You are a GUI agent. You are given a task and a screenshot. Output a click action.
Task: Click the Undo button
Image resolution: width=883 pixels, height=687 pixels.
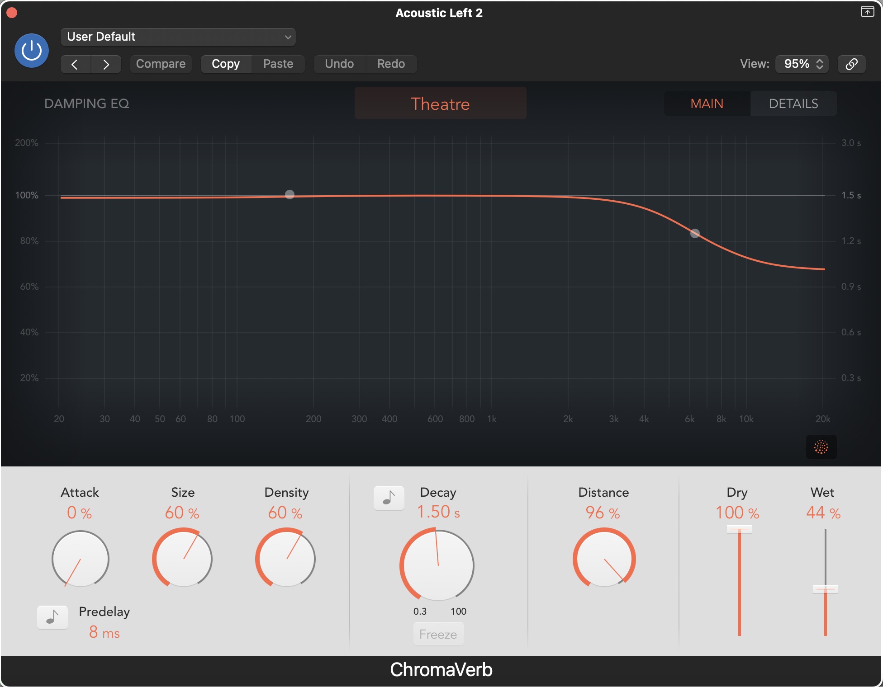click(339, 64)
